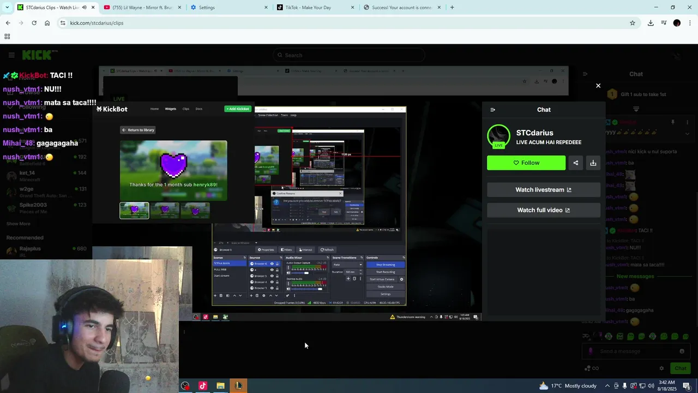Collapse the stream chat using its header icon

point(585,74)
